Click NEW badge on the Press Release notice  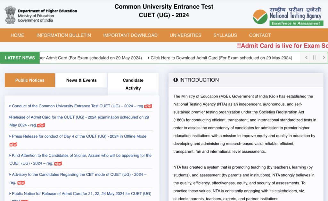(13, 144)
